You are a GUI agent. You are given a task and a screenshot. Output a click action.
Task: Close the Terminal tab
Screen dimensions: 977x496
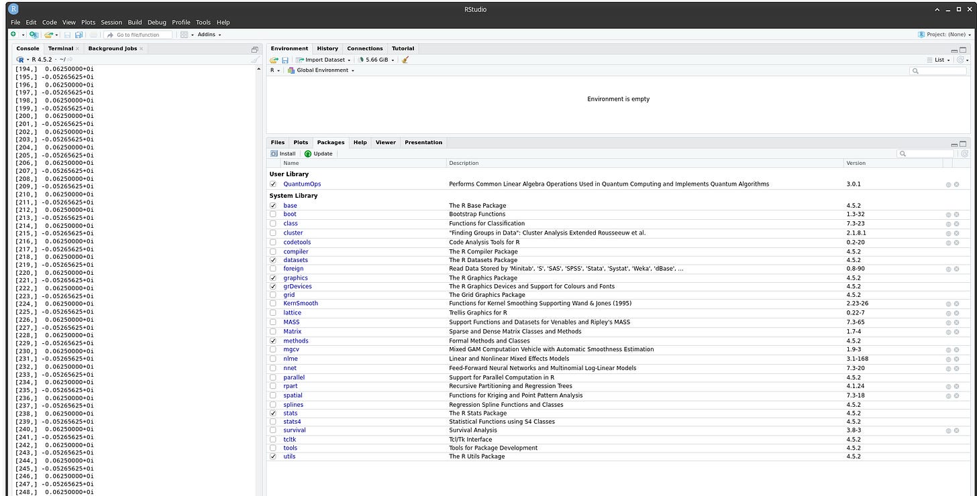77,49
